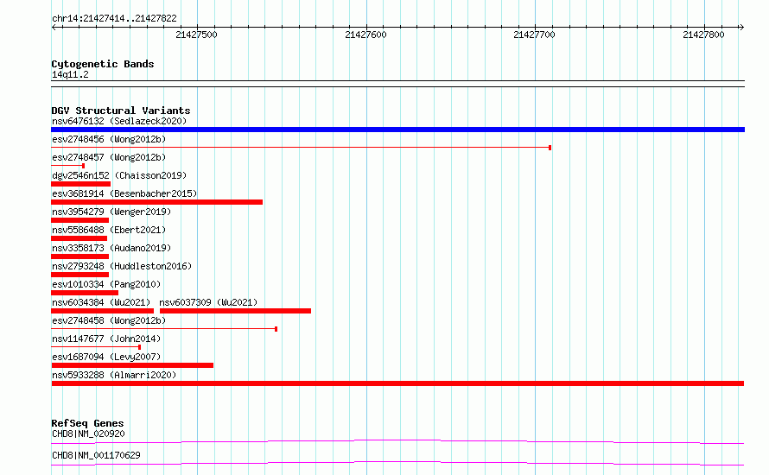Click the red esv1010334 variant bar

85,293
